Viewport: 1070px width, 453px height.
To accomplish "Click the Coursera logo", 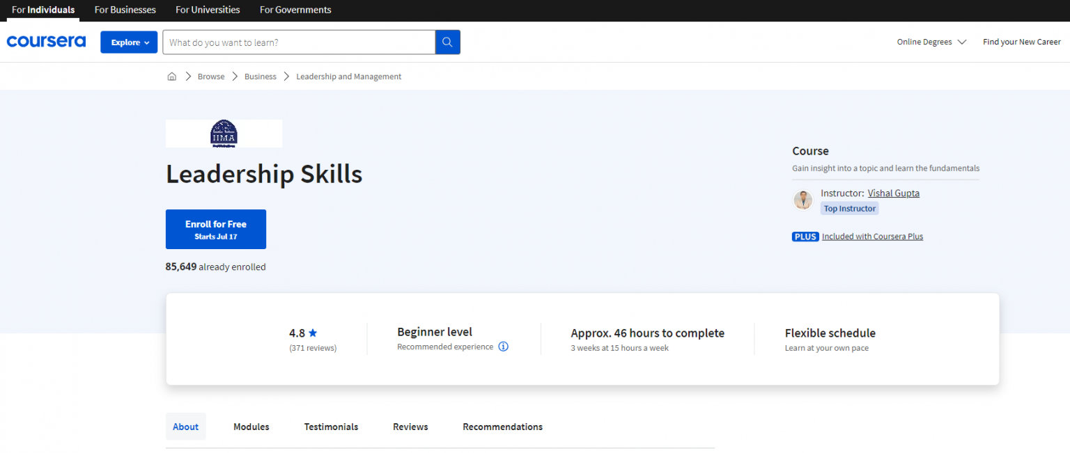I will [46, 42].
